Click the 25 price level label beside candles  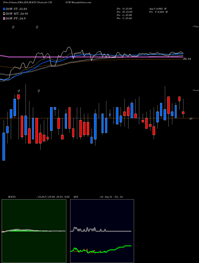click(191, 119)
